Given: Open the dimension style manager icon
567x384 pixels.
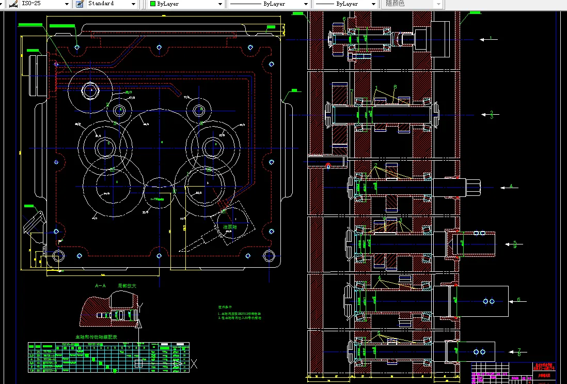Looking at the screenshot, I should coord(13,4).
